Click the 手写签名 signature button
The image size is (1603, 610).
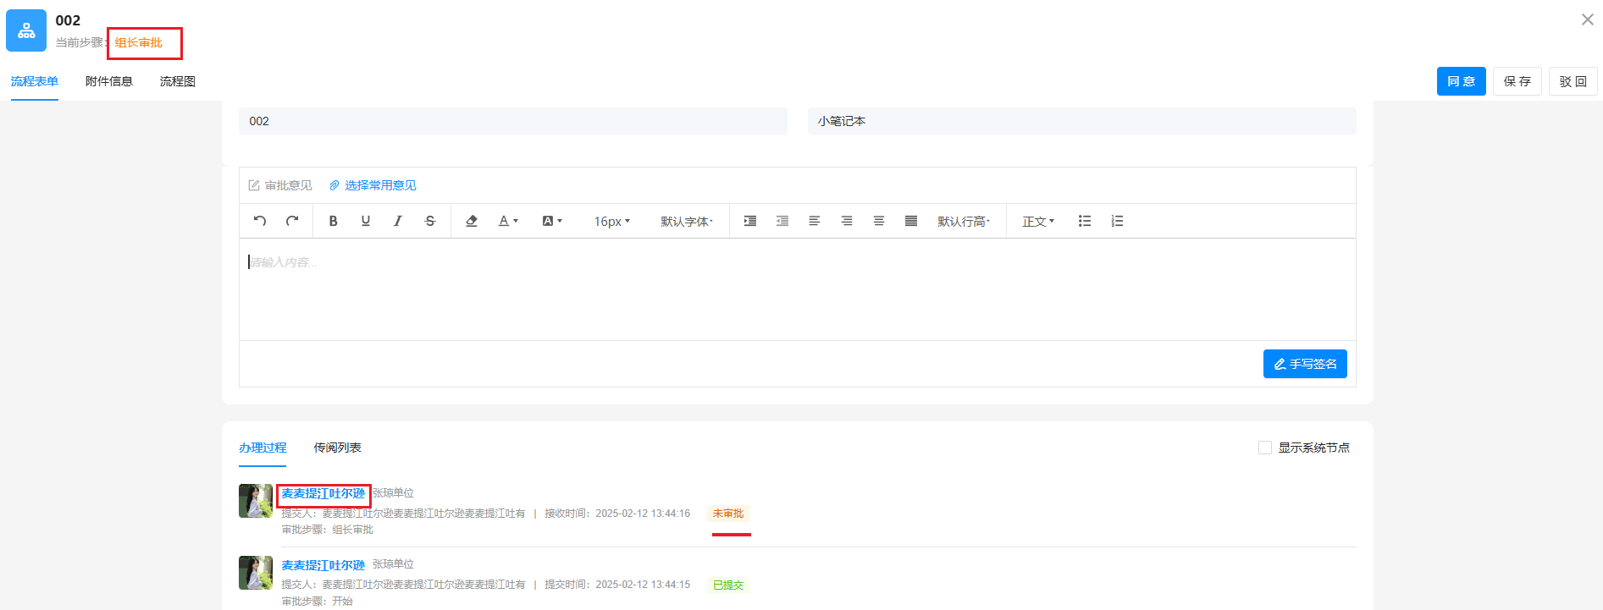1305,364
